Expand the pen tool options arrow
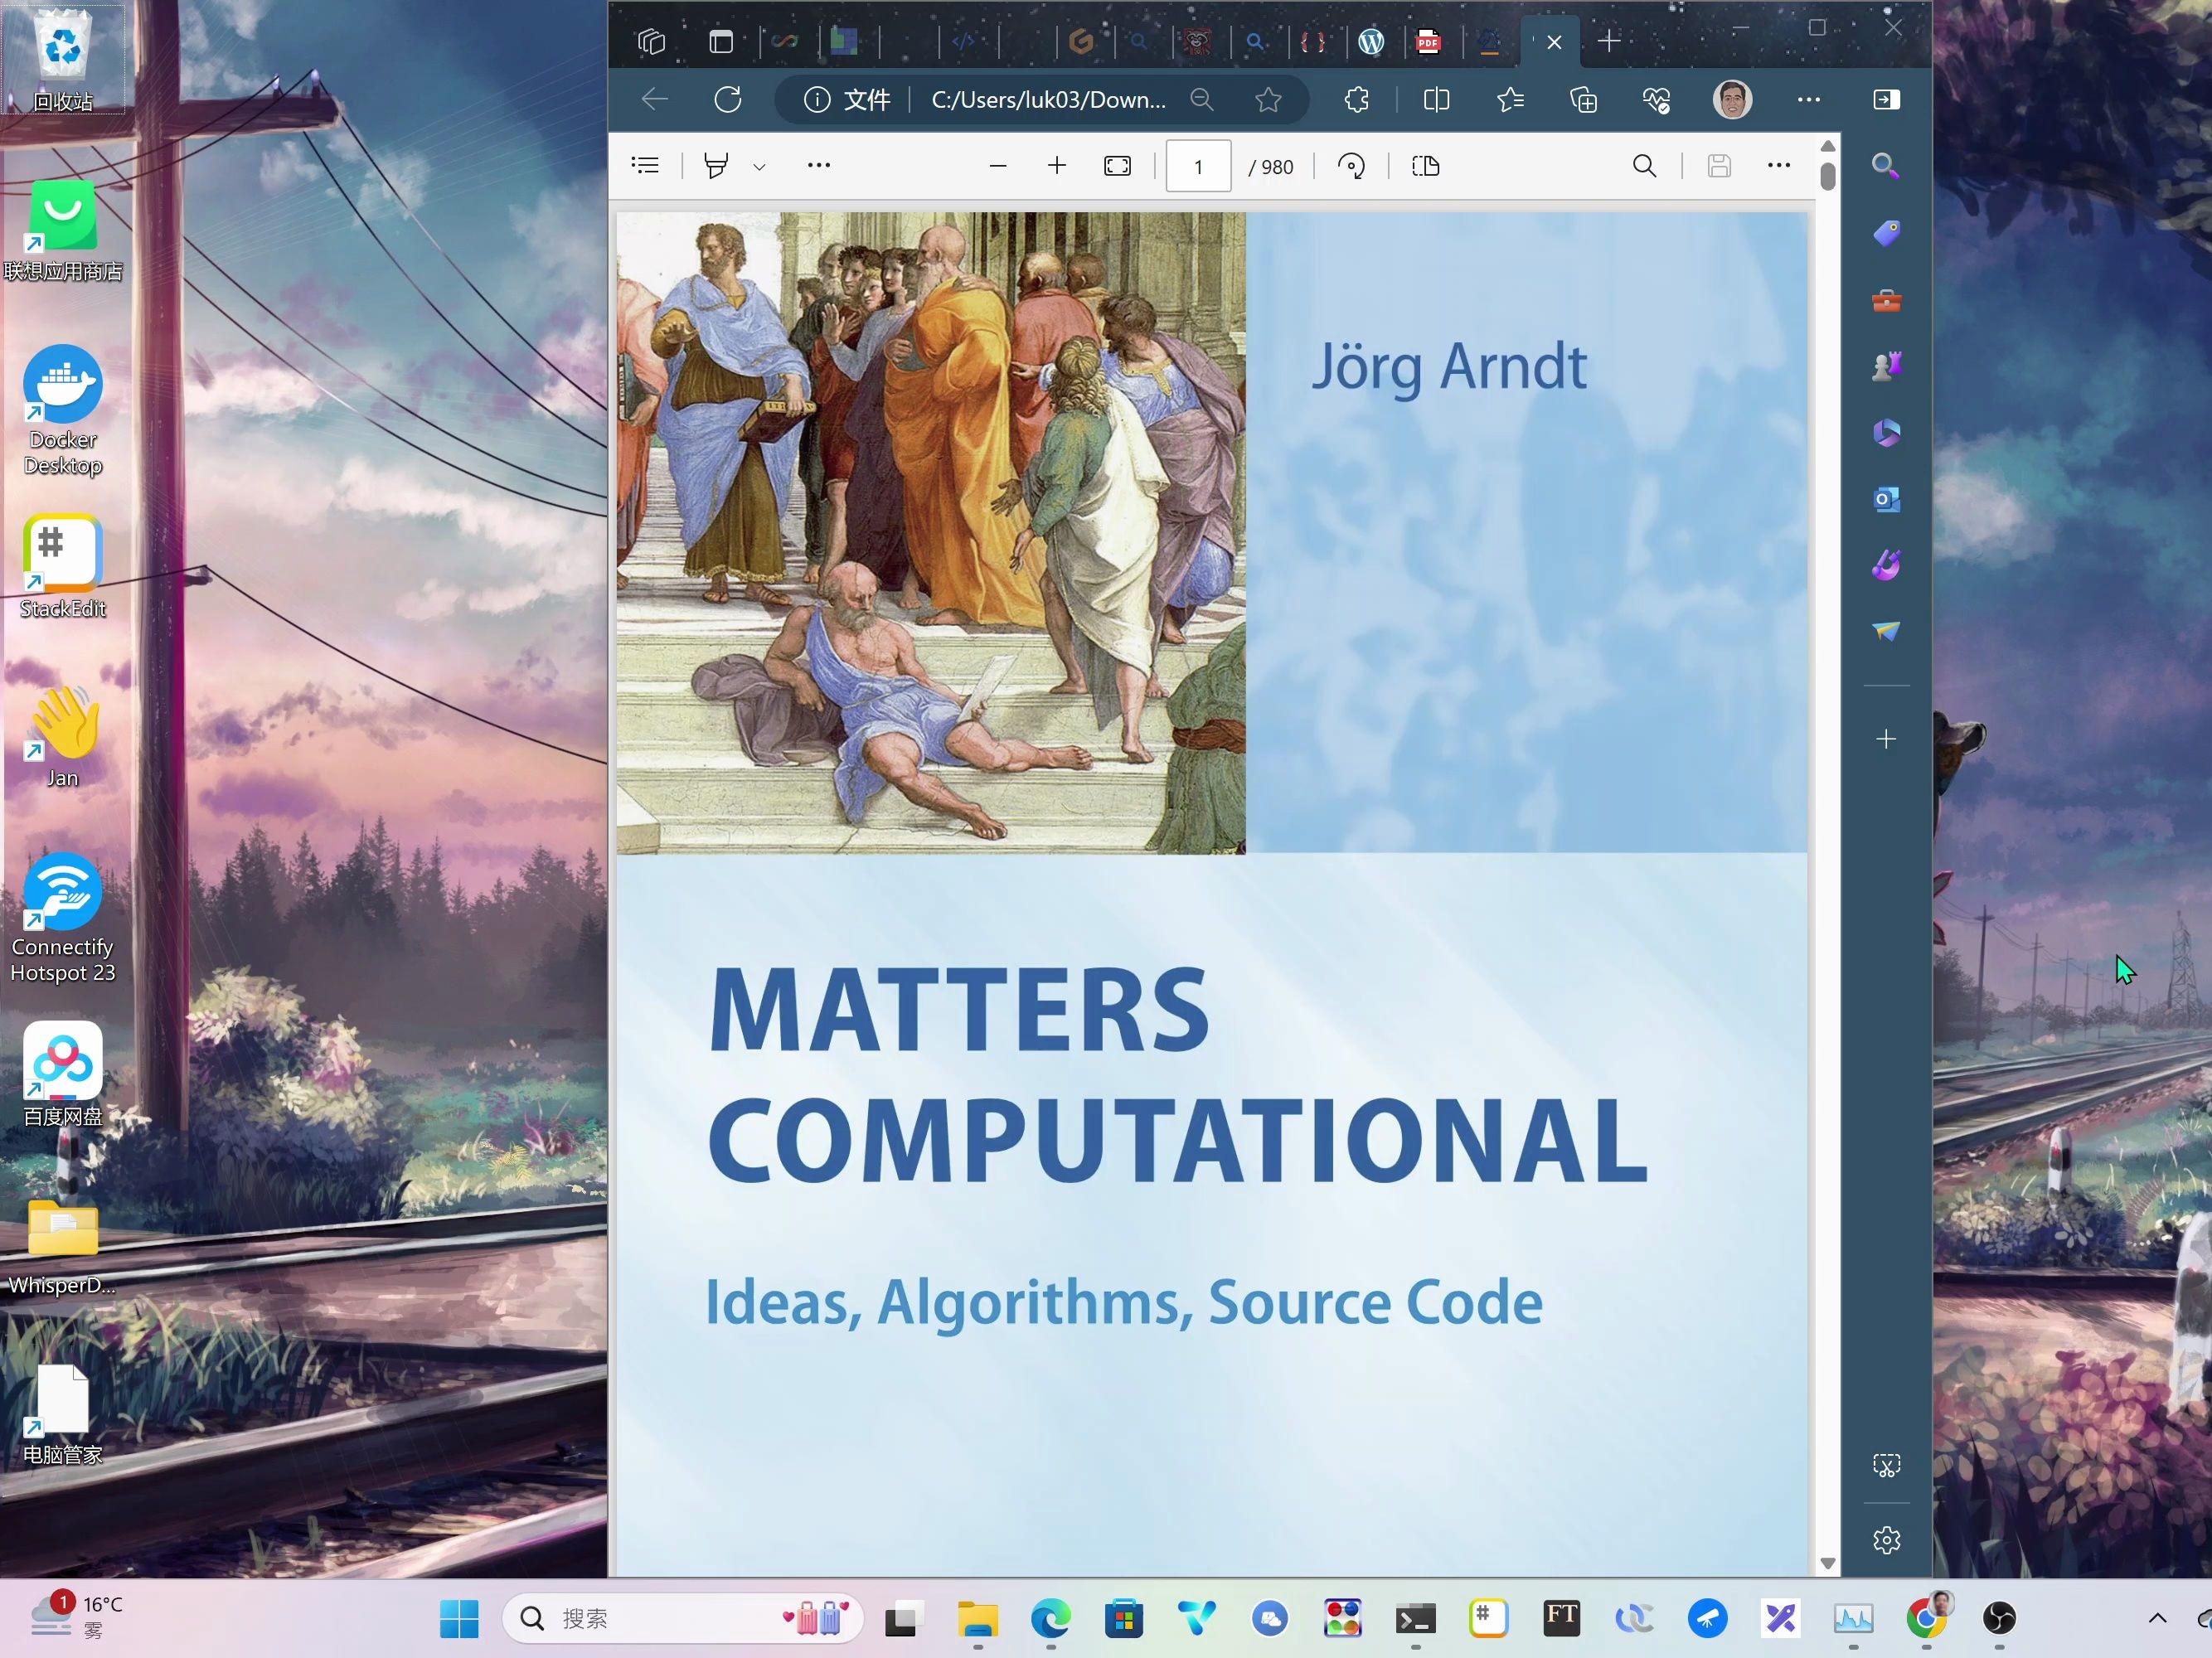The height and width of the screenshot is (1658, 2212). pyautogui.click(x=759, y=167)
